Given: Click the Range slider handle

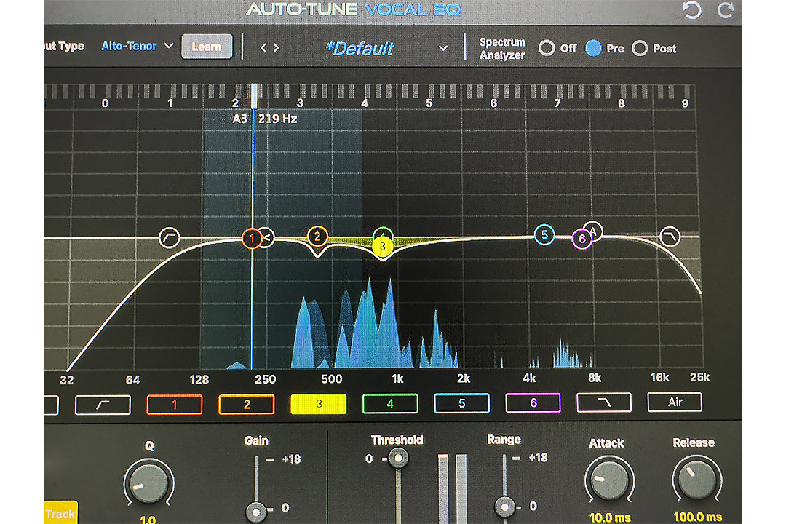Looking at the screenshot, I should coord(505,507).
